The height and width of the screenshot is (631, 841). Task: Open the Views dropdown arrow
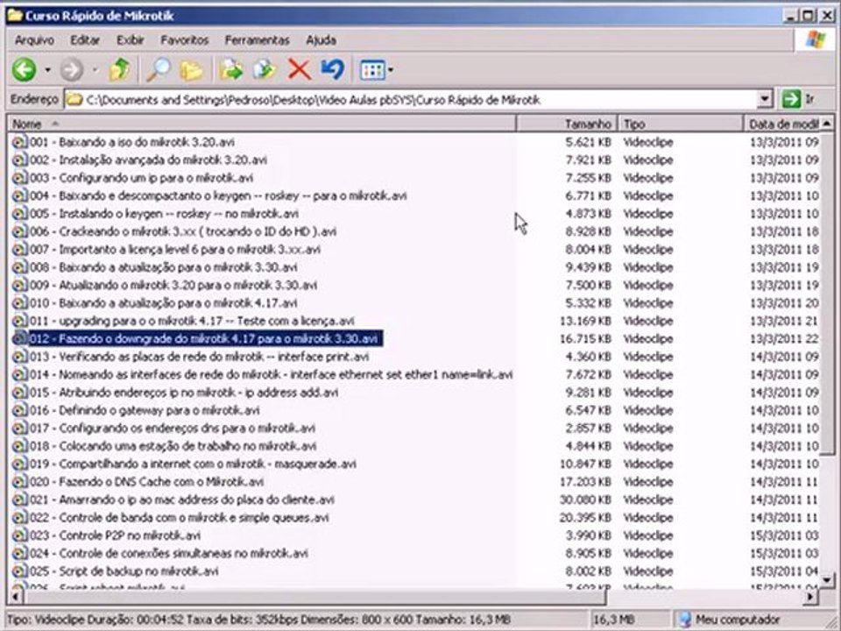coord(391,70)
